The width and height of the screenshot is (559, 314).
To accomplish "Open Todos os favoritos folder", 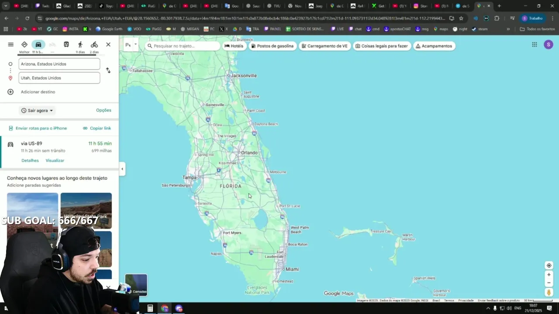I will (538, 29).
